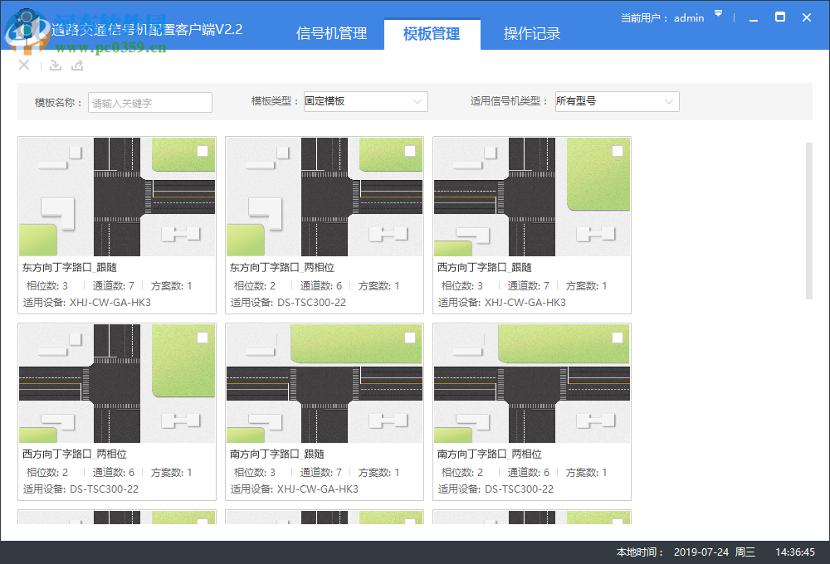This screenshot has height=564, width=830.
Task: Switch to the 信号机管理 tab
Action: point(331,33)
